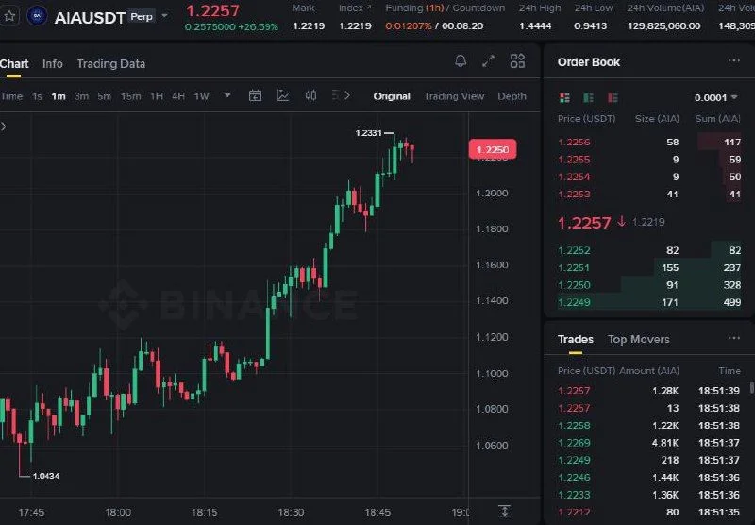The height and width of the screenshot is (525, 755).
Task: Click ask price 1.2254 in order book
Action: pyautogui.click(x=574, y=177)
